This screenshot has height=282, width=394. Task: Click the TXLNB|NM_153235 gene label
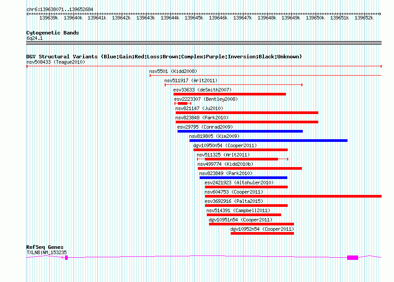pos(46,253)
